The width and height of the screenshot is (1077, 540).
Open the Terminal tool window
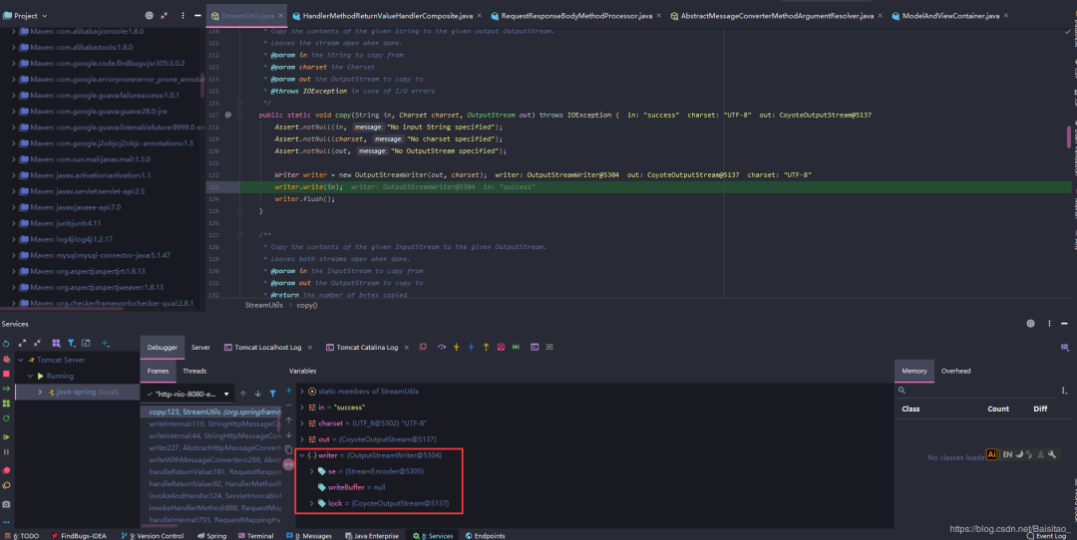pyautogui.click(x=255, y=536)
